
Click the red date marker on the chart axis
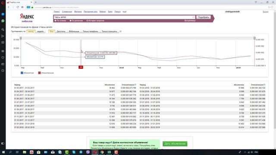(81, 67)
